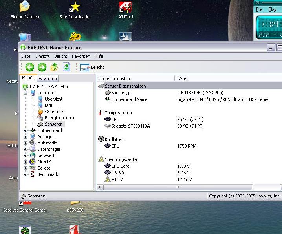Select the Benchmark hourglass icon
This screenshot has width=282, height=234.
[x=32, y=174]
